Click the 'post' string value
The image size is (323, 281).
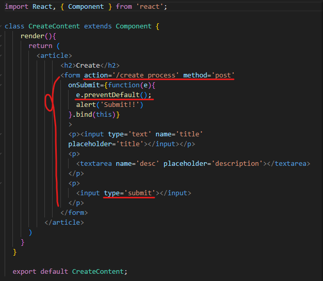pos(223,75)
